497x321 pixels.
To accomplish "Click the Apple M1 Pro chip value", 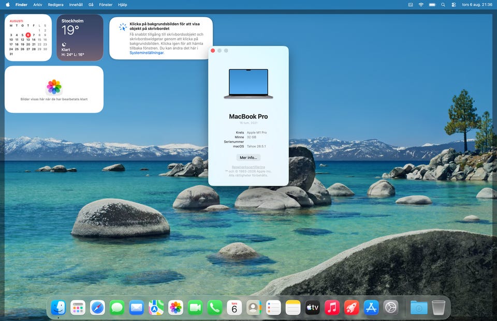I will 257,133.
